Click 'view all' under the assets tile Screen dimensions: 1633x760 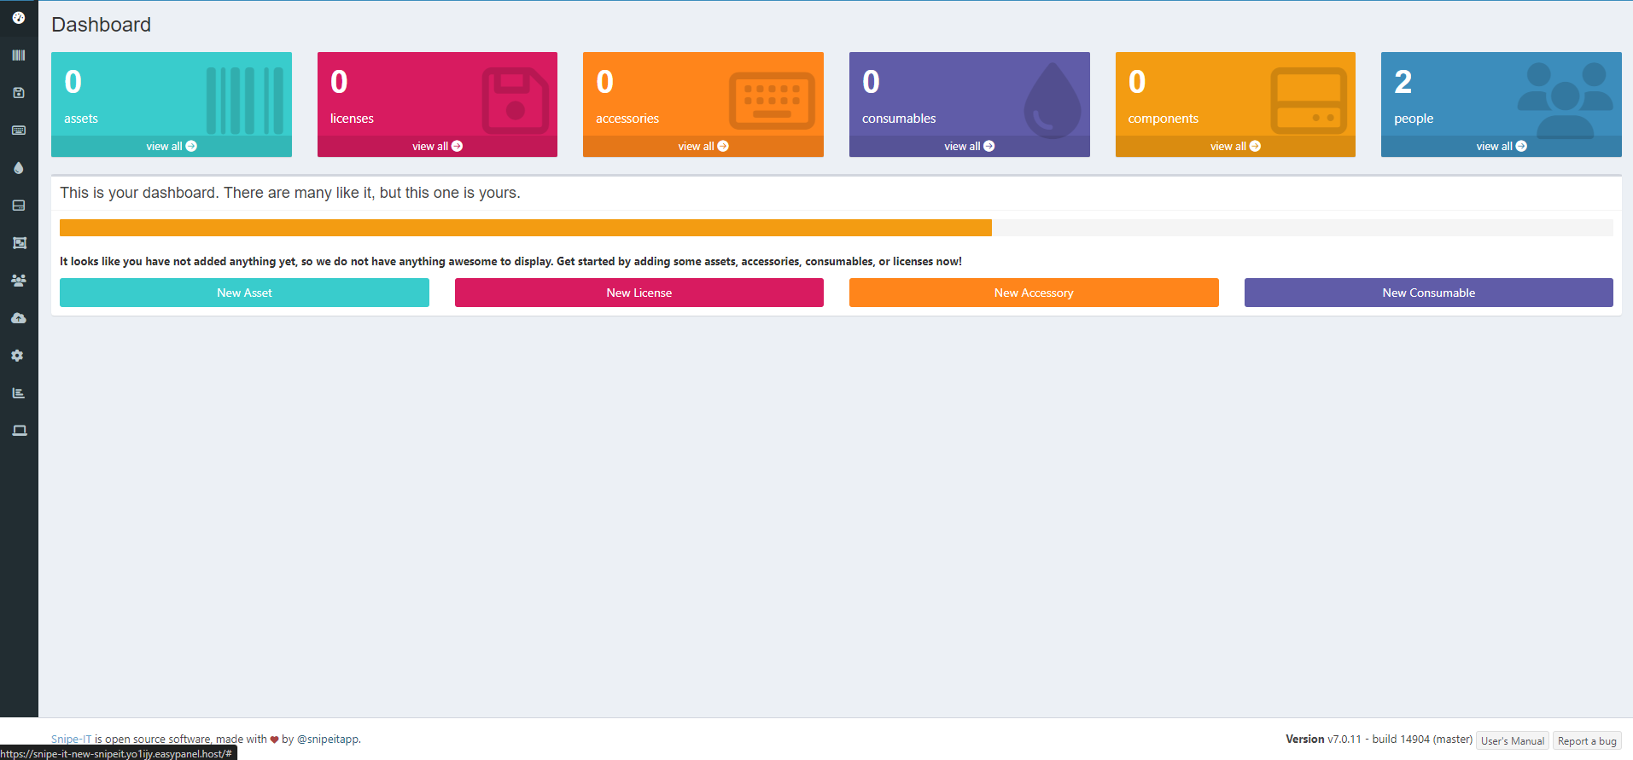click(x=171, y=147)
